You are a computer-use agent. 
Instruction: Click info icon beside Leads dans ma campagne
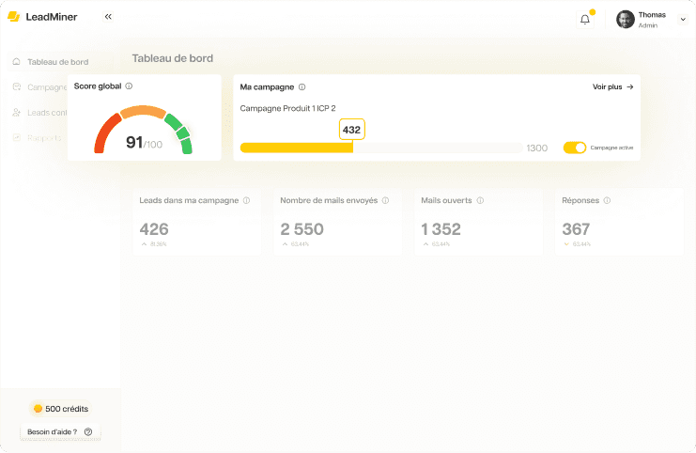pyautogui.click(x=246, y=201)
